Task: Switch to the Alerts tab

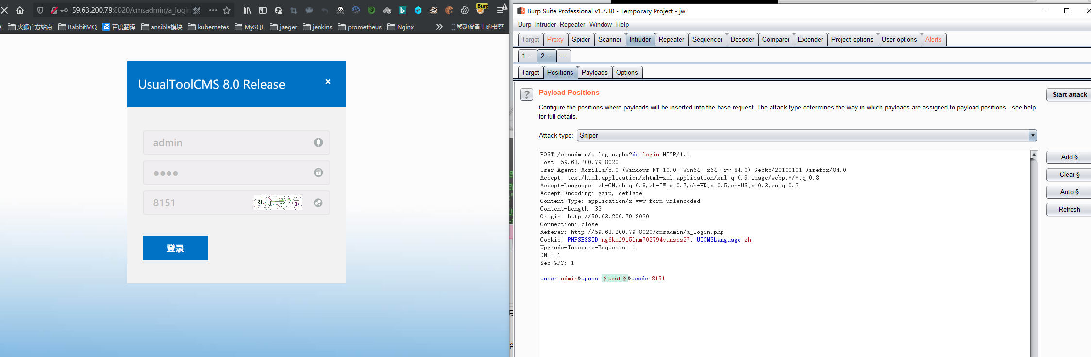Action: (x=933, y=39)
